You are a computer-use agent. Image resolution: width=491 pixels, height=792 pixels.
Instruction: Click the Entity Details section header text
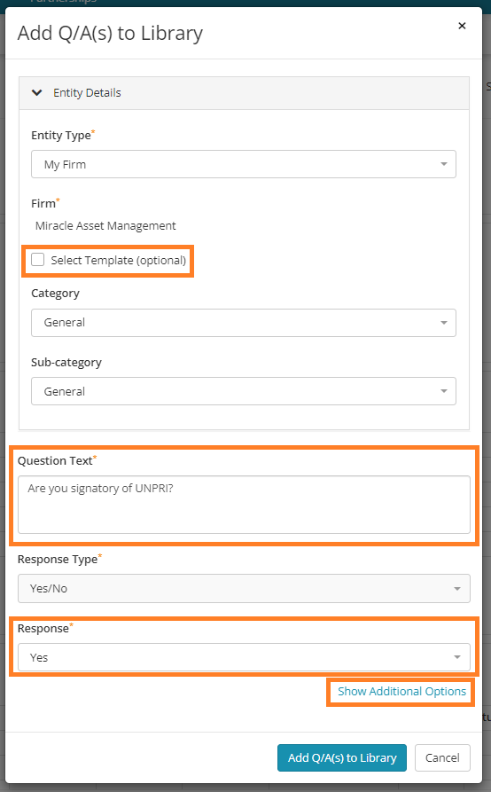coord(88,93)
